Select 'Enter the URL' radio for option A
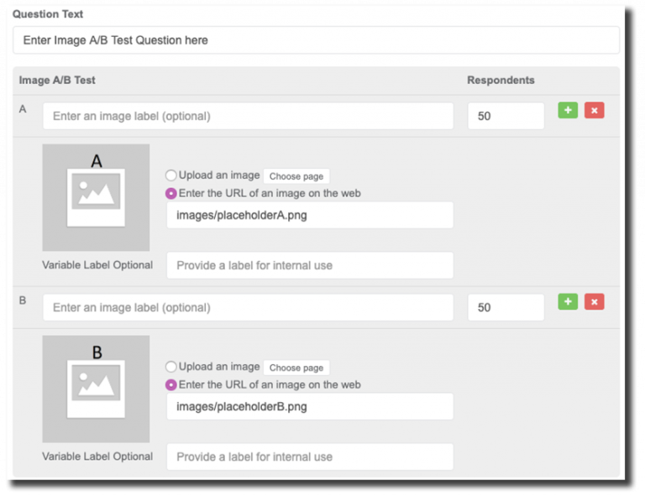Image resolution: width=645 pixels, height=496 pixels. tap(171, 193)
